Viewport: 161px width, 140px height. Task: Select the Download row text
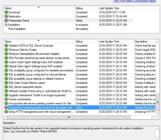click(14, 12)
